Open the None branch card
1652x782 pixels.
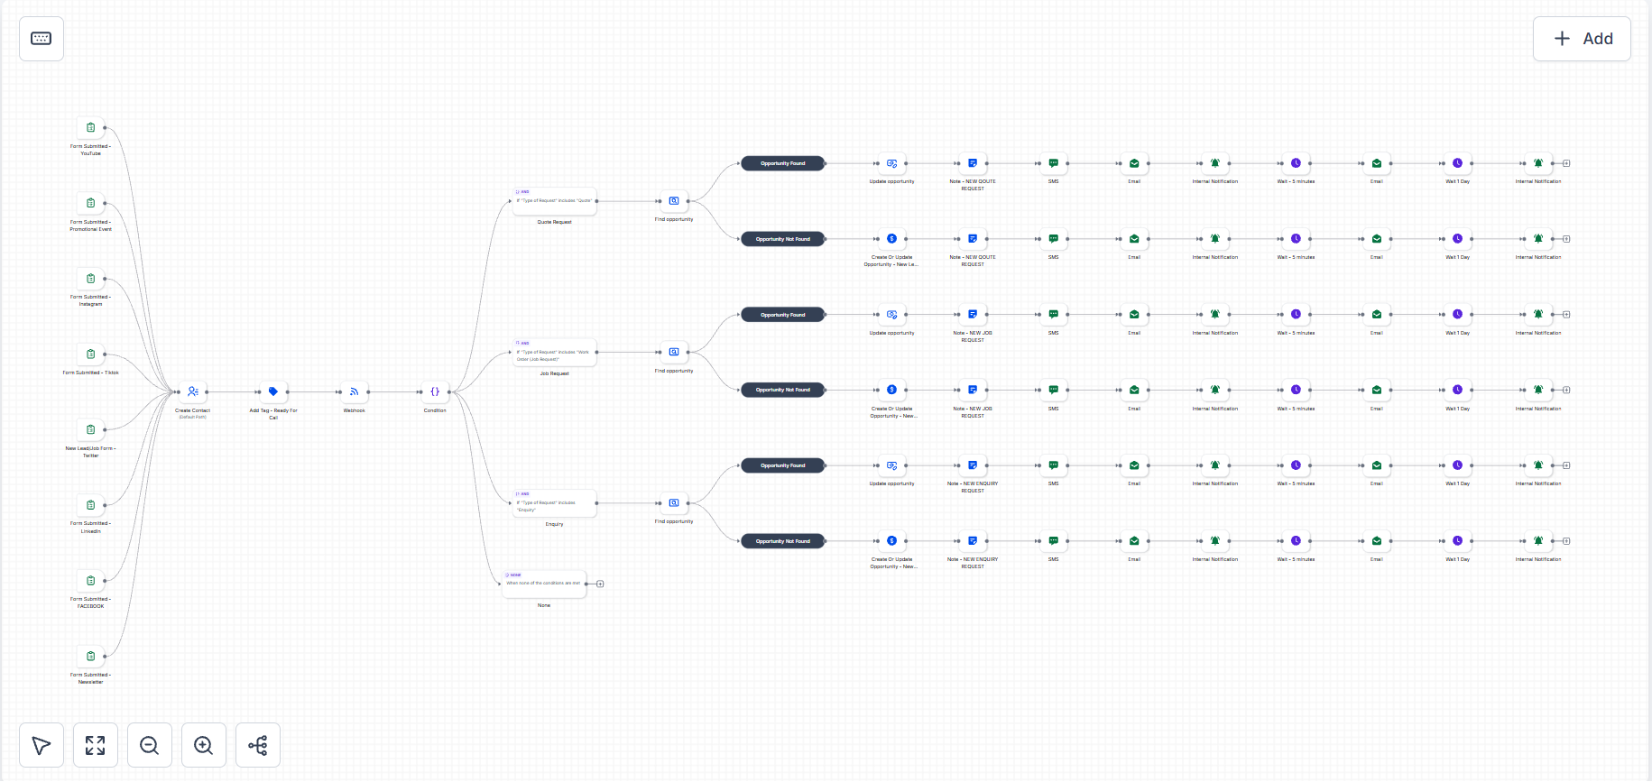click(x=544, y=584)
